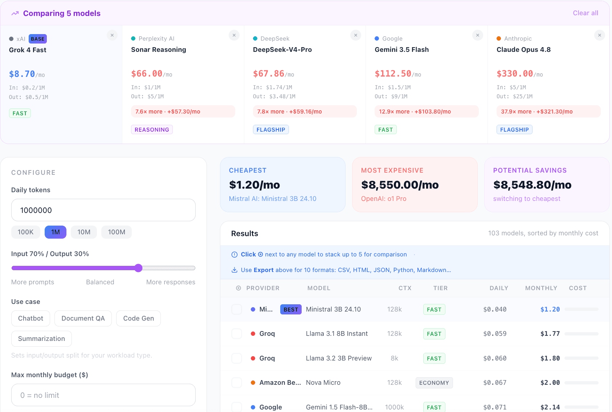
Task: Click the 7.6× more cost difference on Sonar Reasoning
Action: [183, 111]
